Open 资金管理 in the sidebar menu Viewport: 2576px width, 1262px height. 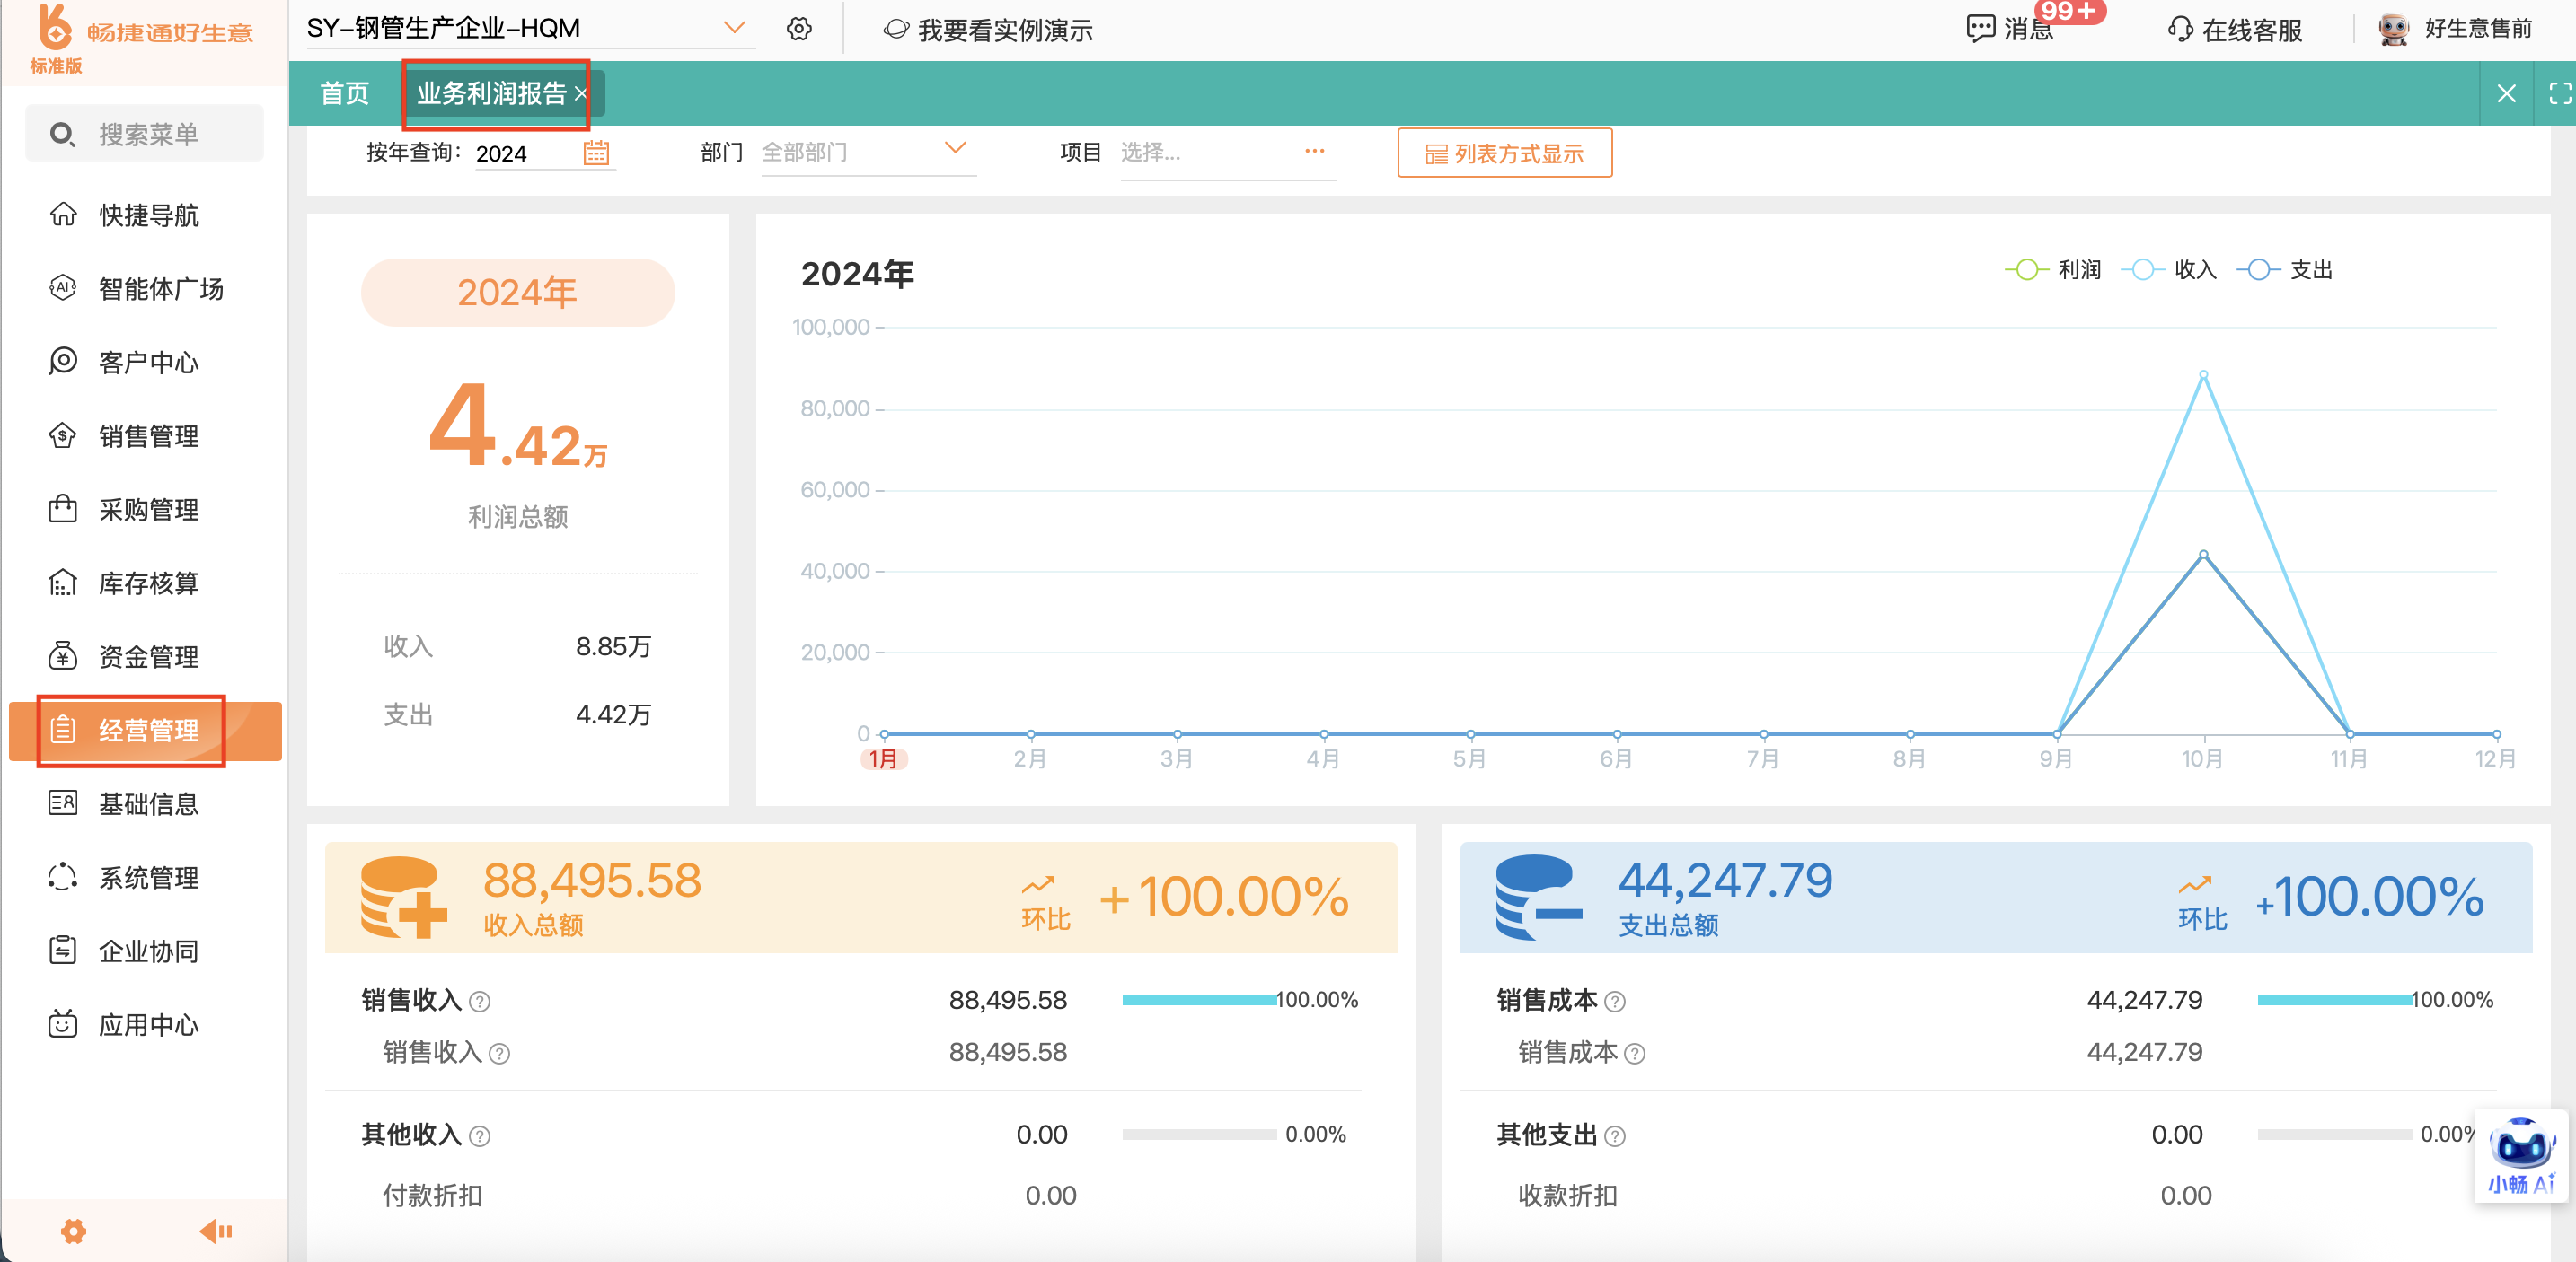pyautogui.click(x=148, y=656)
